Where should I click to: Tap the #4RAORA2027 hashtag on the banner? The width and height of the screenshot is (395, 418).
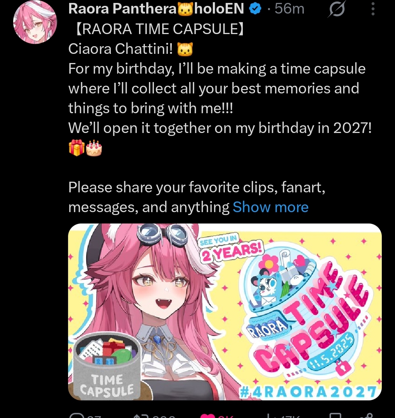308,392
